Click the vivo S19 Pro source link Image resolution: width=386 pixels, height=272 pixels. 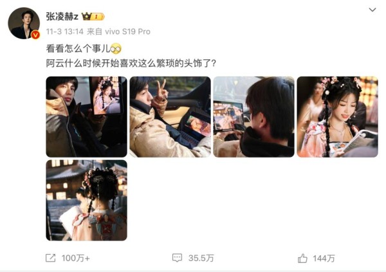click(127, 32)
